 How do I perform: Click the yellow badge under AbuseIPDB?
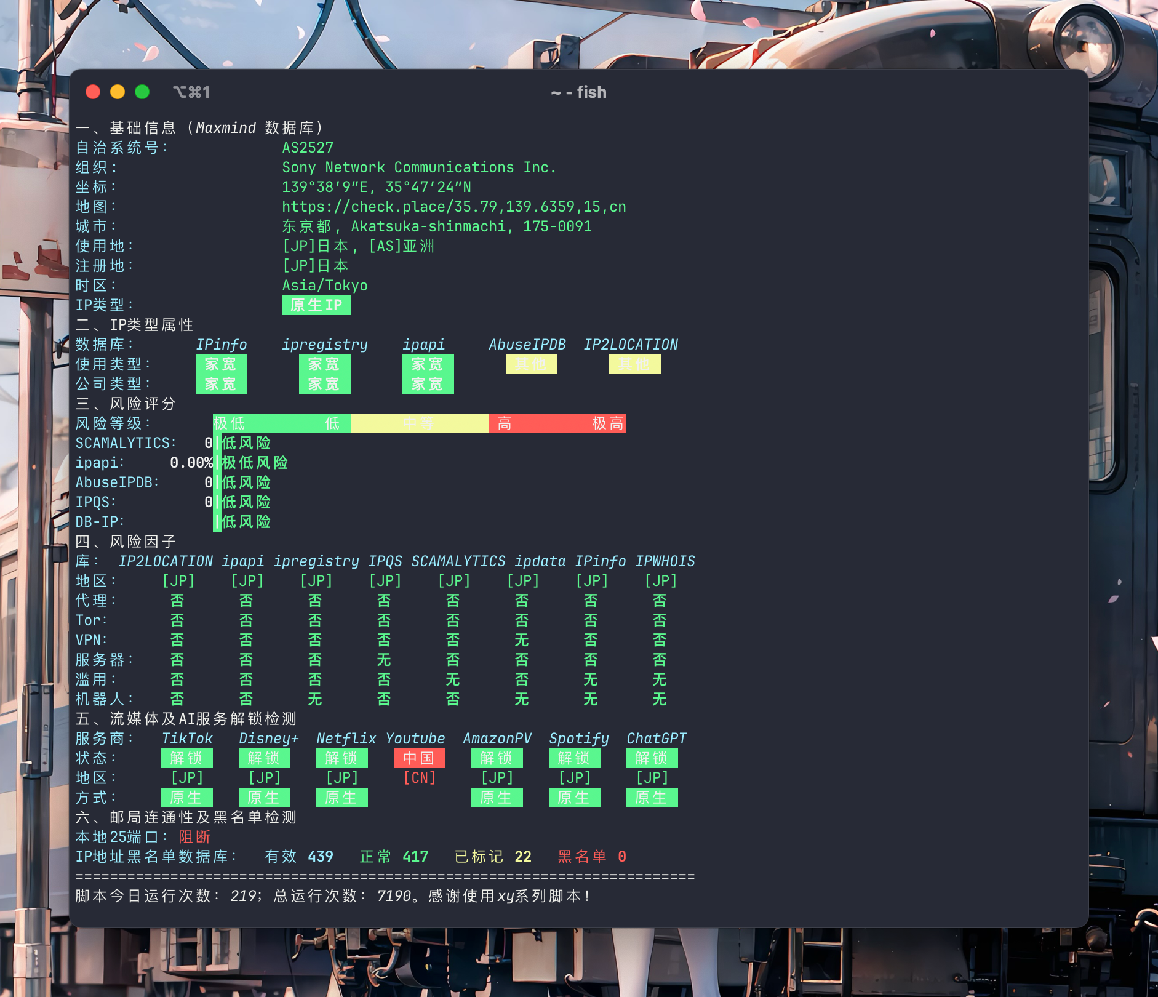pos(531,364)
